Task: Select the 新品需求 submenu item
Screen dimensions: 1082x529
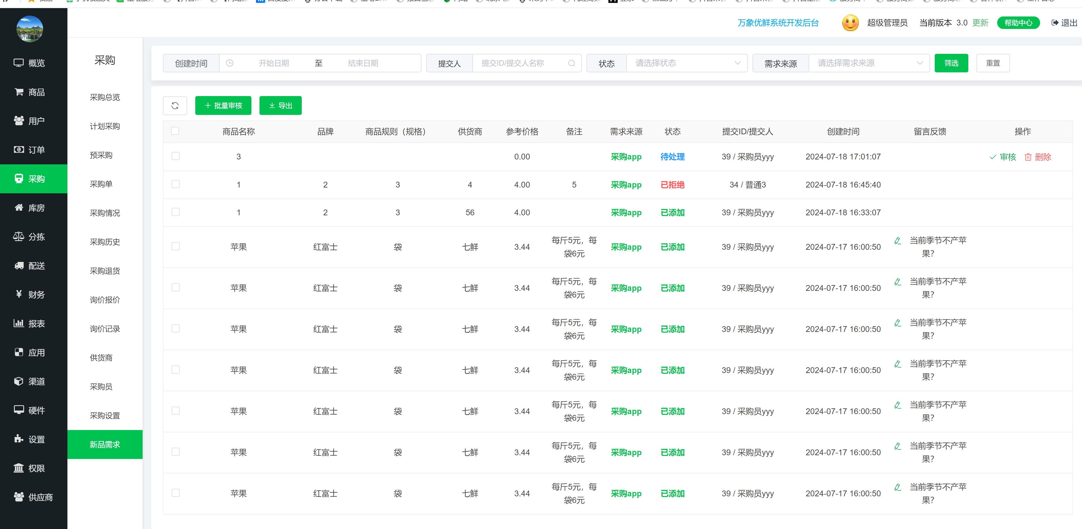Action: click(105, 444)
